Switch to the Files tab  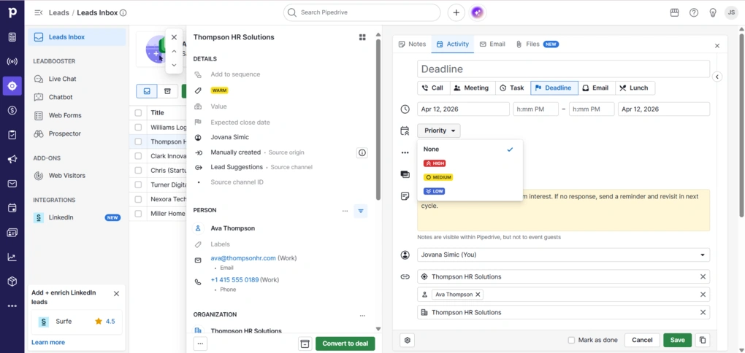[x=538, y=44]
